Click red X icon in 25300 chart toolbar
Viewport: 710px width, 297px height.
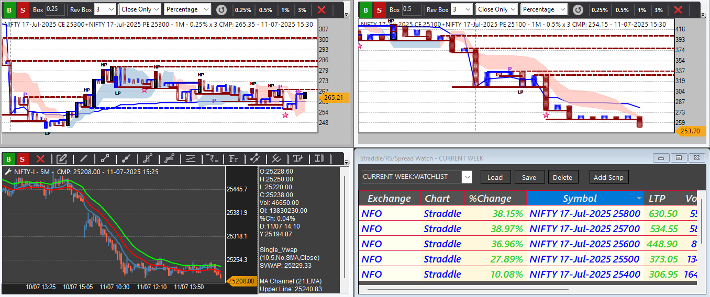click(x=322, y=9)
